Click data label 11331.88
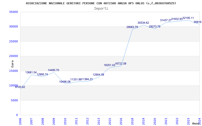This screenshot has height=126, width=202. pyautogui.click(x=76, y=80)
